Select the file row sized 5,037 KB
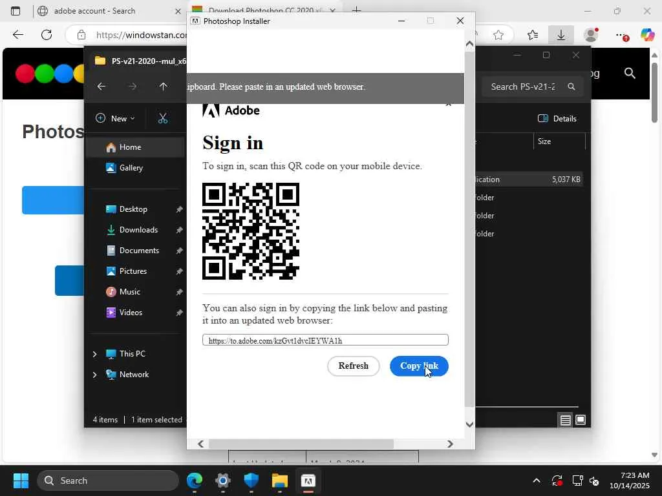Image resolution: width=662 pixels, height=496 pixels. [529, 180]
